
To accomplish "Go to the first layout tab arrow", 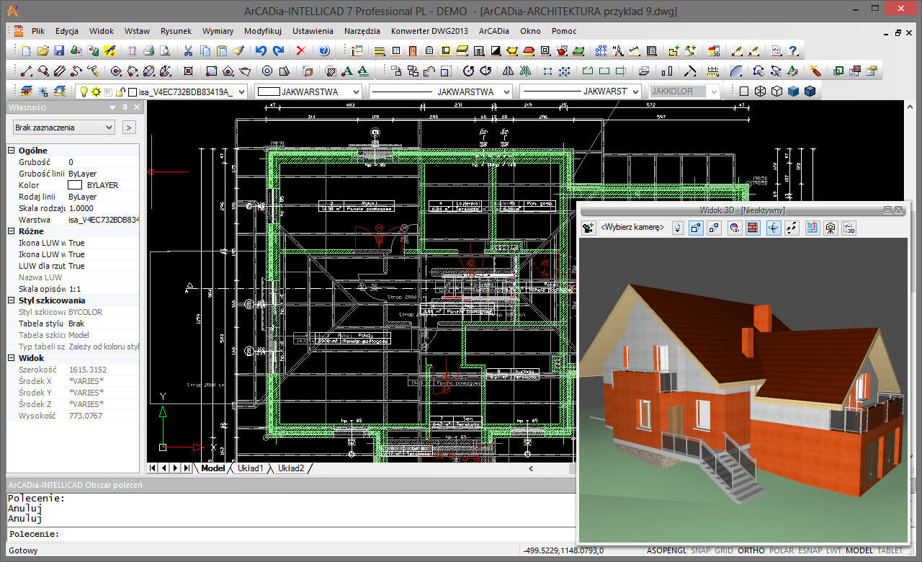I will tap(153, 468).
